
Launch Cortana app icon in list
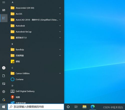pos(12,79)
